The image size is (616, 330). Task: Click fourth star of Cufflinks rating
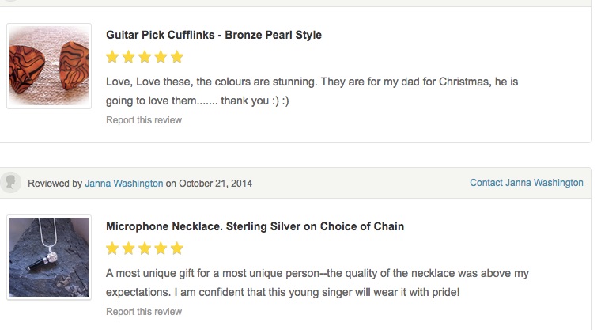161,57
